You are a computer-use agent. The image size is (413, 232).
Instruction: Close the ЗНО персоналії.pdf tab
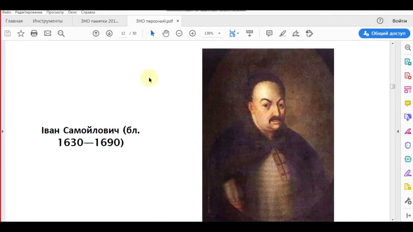pyautogui.click(x=177, y=21)
